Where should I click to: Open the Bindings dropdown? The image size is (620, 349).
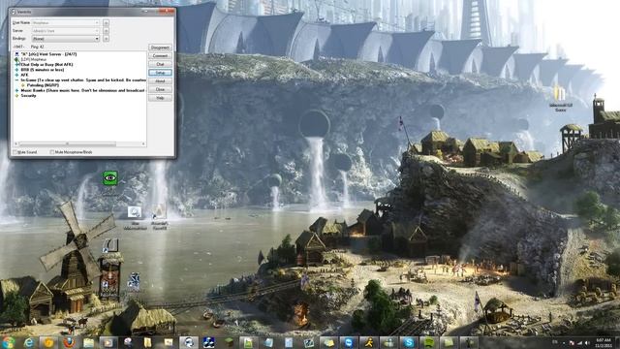coord(65,39)
